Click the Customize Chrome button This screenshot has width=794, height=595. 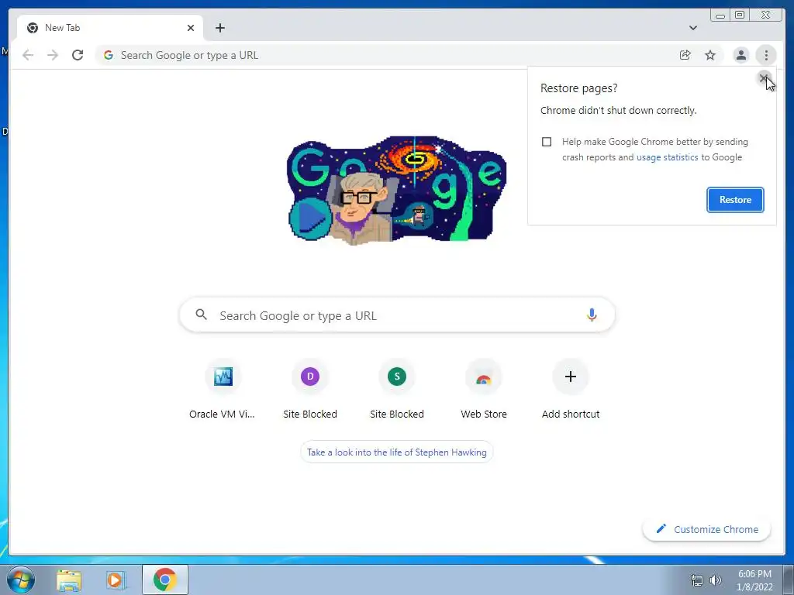click(x=707, y=529)
